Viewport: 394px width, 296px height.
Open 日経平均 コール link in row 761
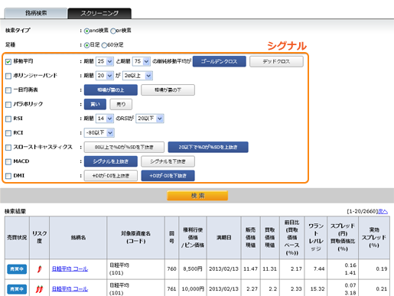coord(70,289)
